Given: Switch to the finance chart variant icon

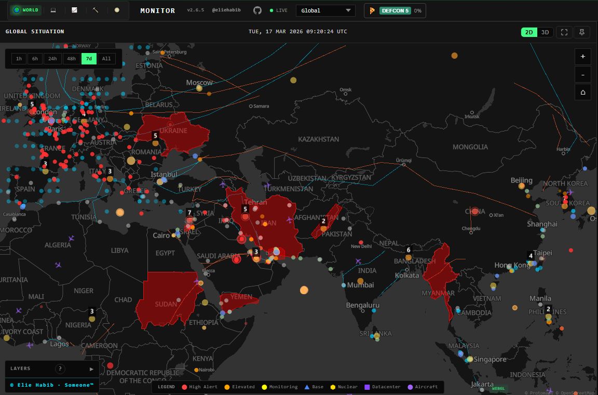Looking at the screenshot, I should tap(74, 10).
